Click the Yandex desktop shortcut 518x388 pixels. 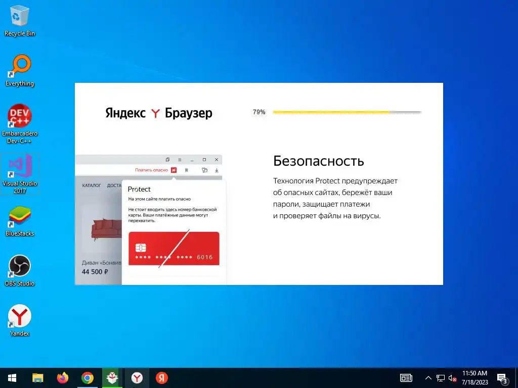[20, 320]
